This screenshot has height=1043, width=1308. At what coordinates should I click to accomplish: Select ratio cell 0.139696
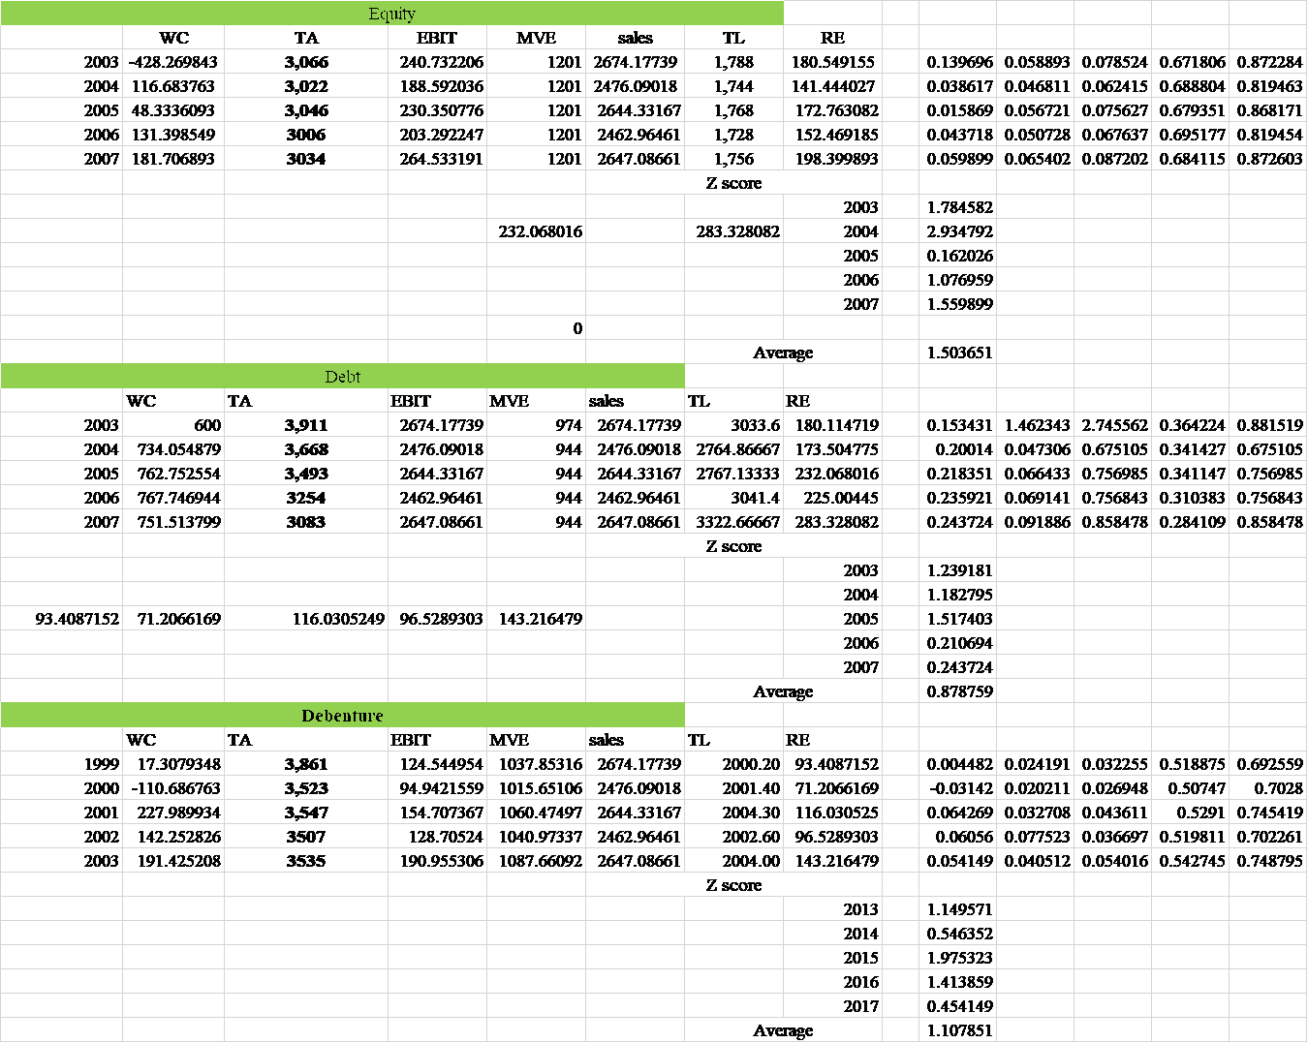coord(957,62)
